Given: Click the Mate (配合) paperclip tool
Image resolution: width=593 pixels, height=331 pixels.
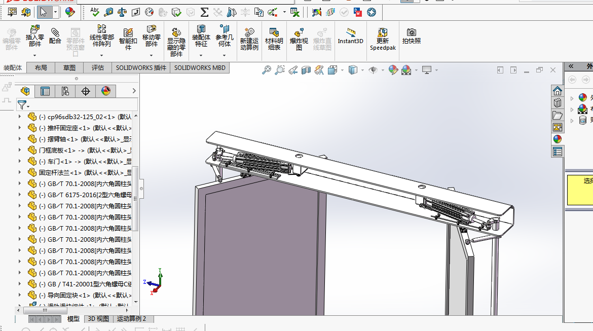Looking at the screenshot, I should (x=55, y=35).
